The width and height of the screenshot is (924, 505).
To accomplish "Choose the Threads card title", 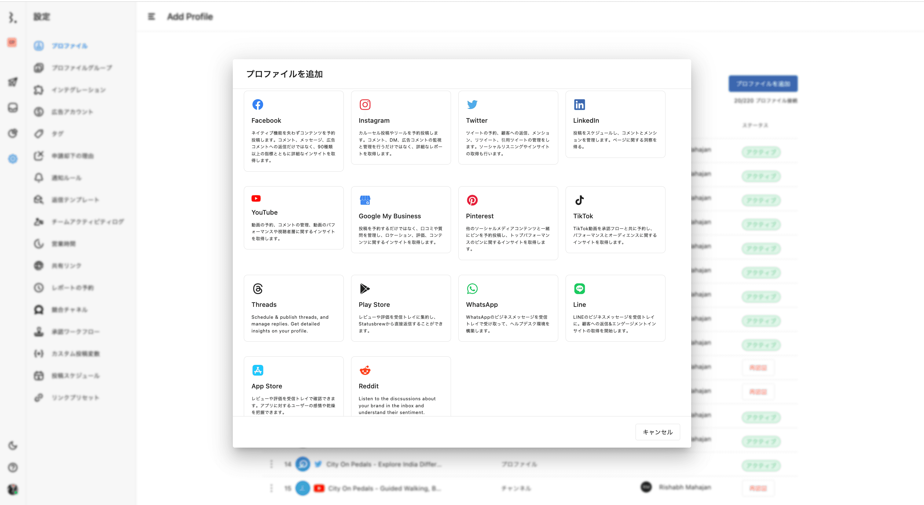I will click(264, 304).
